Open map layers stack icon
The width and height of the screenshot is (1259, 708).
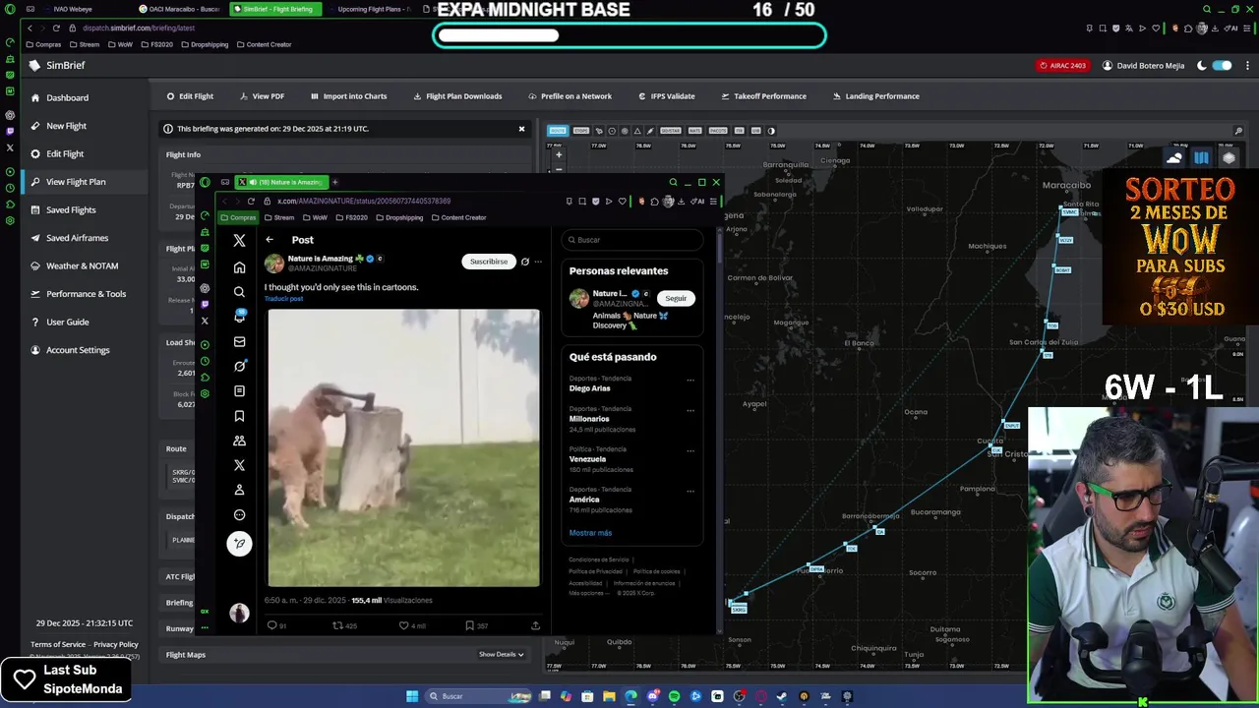coord(1229,158)
